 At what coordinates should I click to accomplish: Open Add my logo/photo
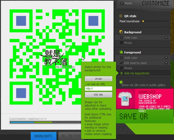(137, 73)
